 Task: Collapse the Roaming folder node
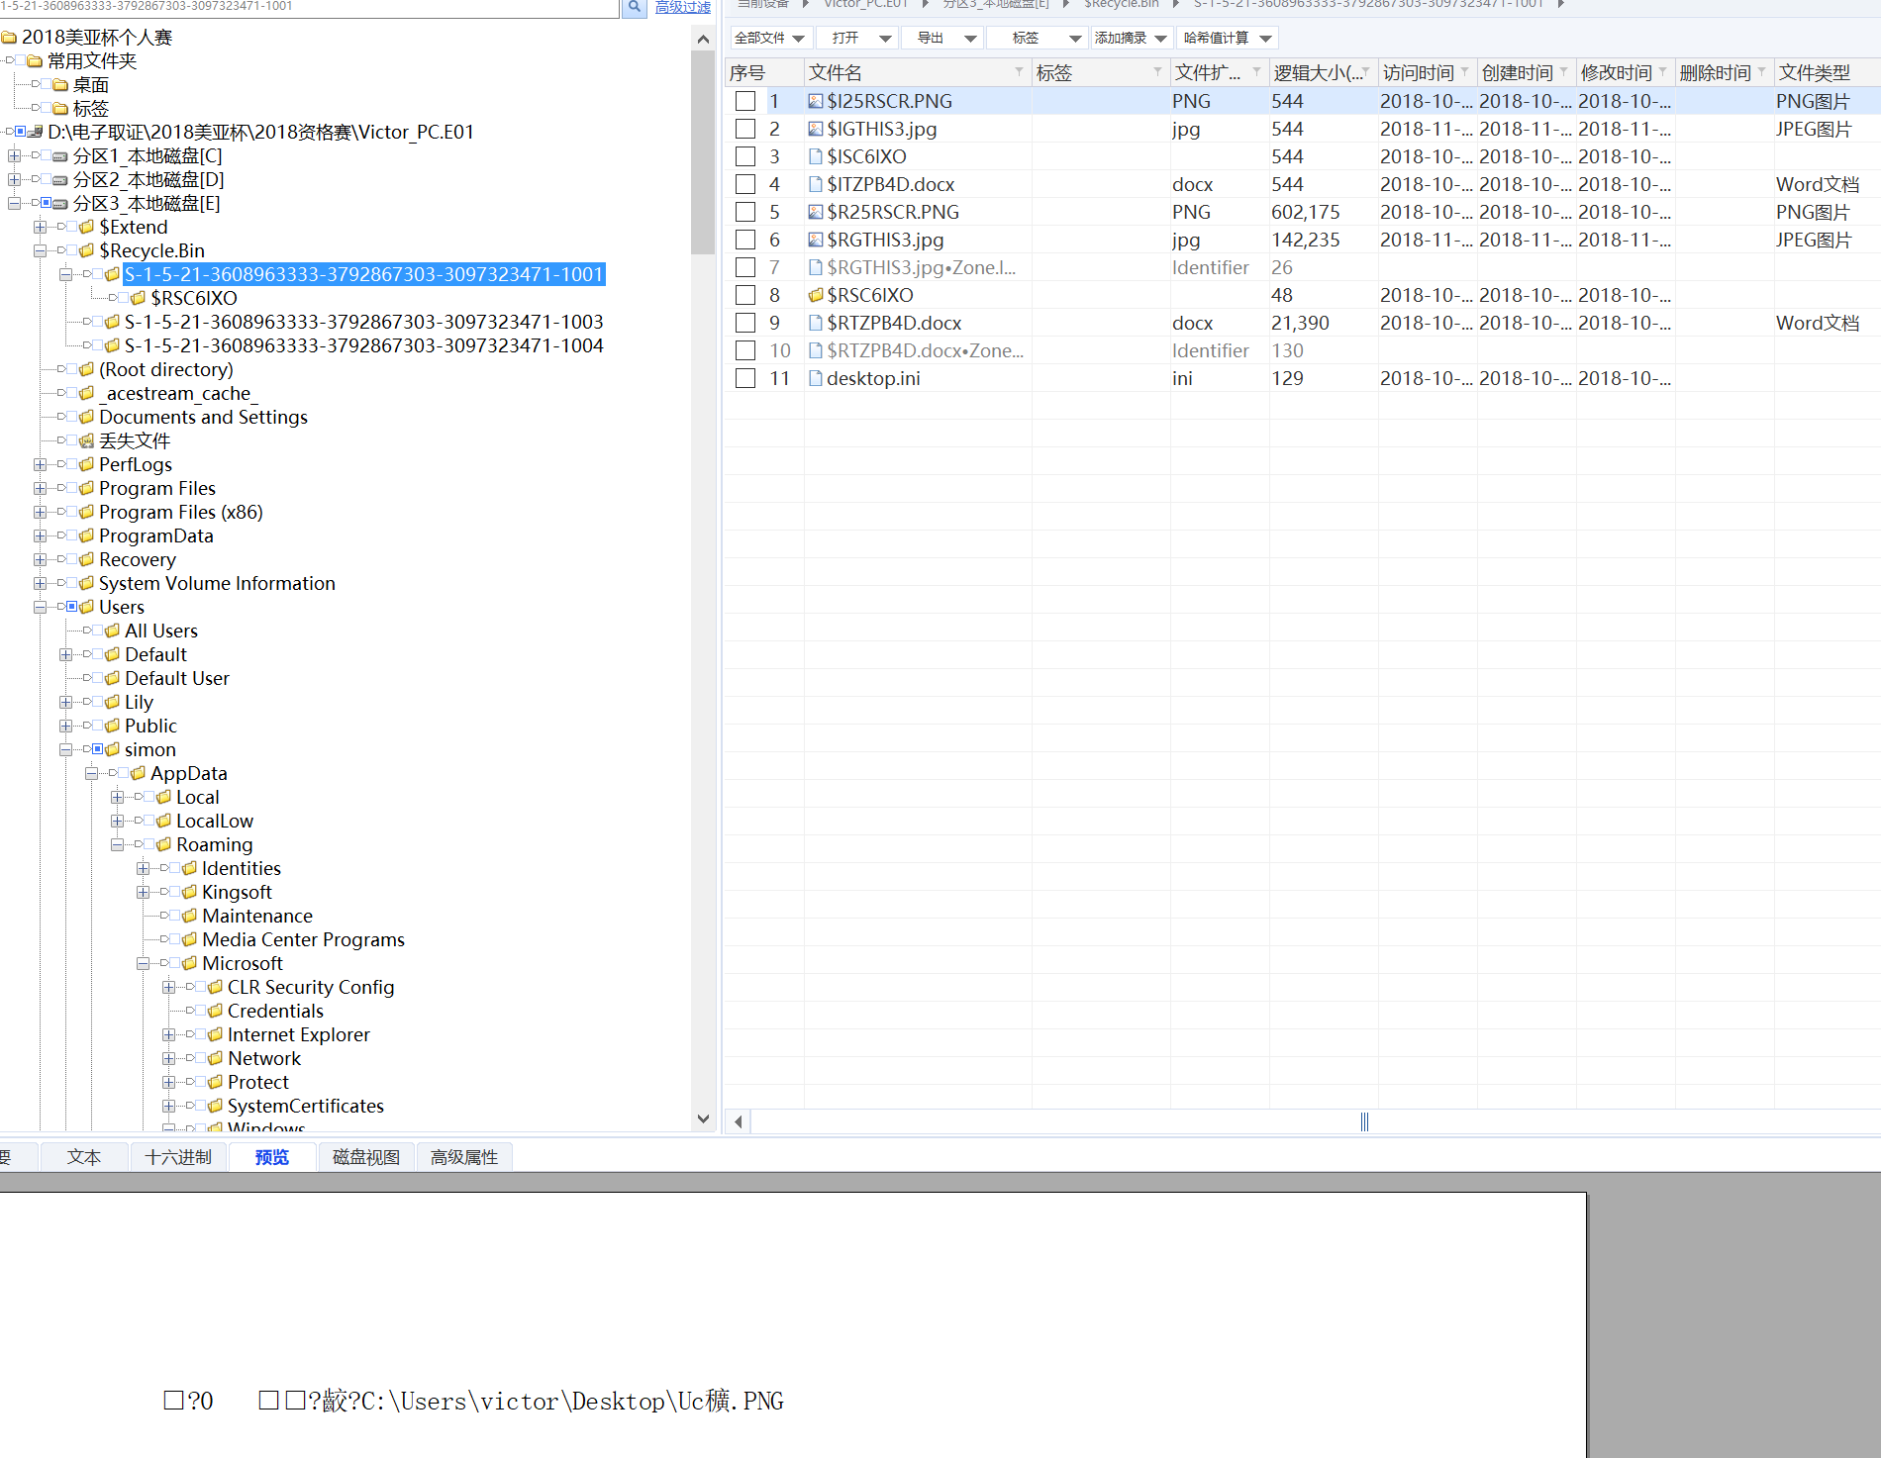(x=117, y=844)
